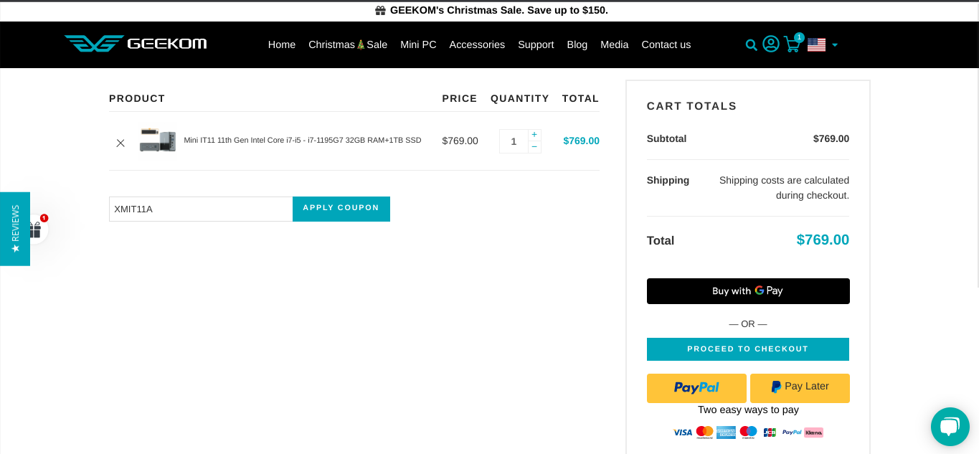Open the Mini IT11 product thumbnail
The height and width of the screenshot is (454, 979).
click(158, 141)
